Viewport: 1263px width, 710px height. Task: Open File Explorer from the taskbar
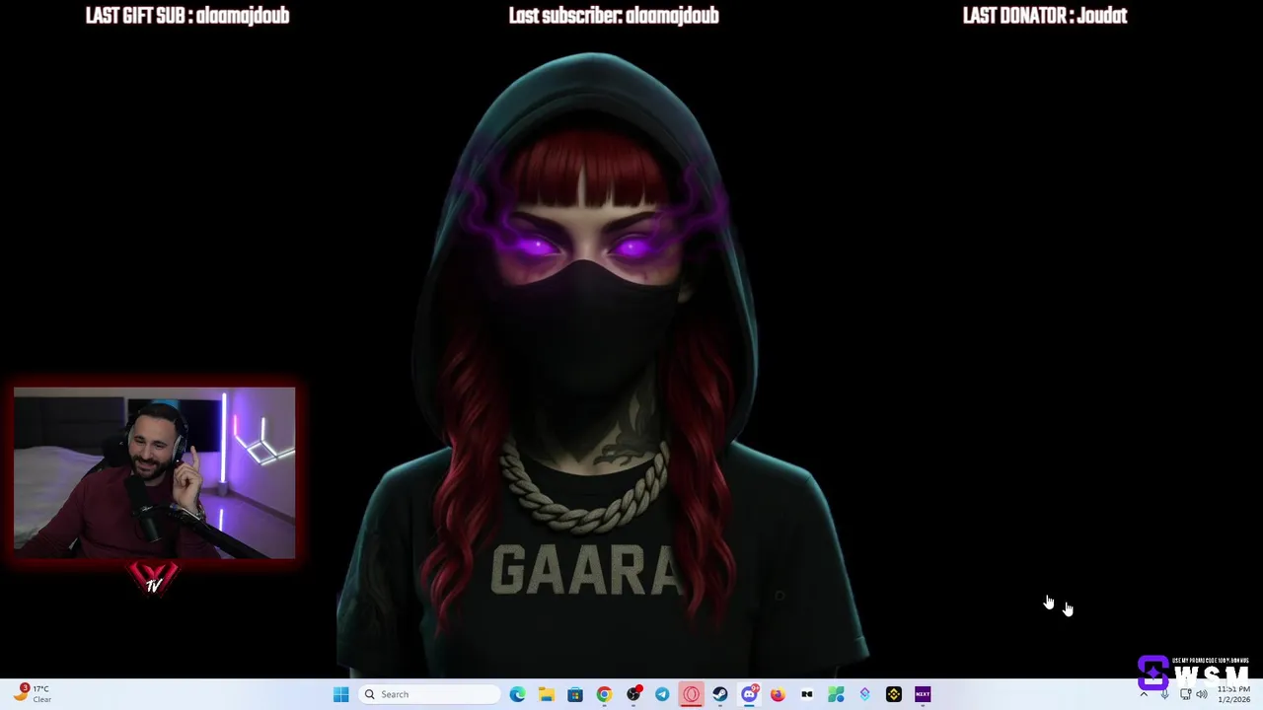pos(547,694)
